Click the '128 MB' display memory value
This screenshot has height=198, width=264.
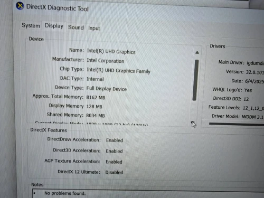click(94, 107)
